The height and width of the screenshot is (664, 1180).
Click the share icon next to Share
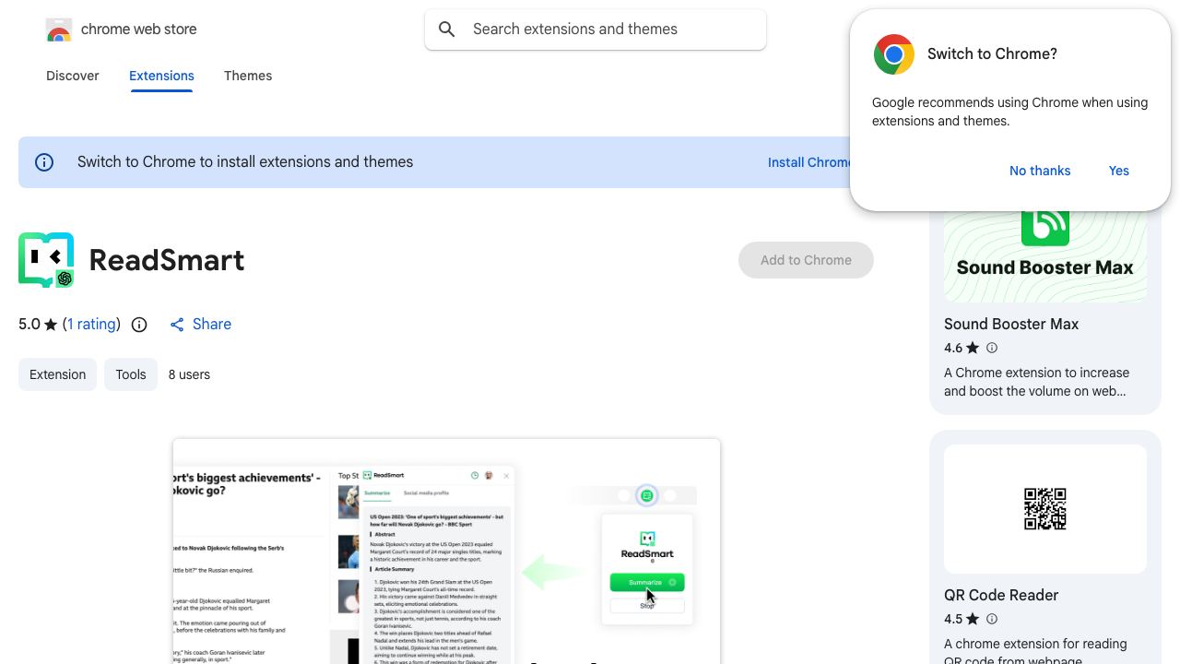tap(177, 325)
